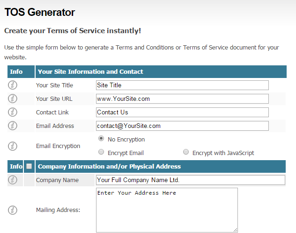Click info icon beside Company Name
This screenshot has height=233, width=296.
13,180
